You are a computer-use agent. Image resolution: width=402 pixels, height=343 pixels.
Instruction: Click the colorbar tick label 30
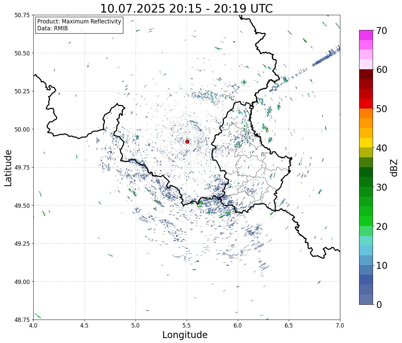pyautogui.click(x=382, y=187)
